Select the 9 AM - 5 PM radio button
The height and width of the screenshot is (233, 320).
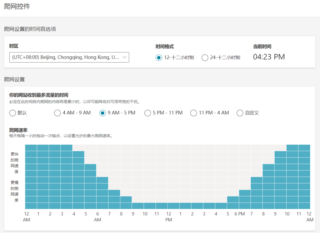tap(102, 113)
